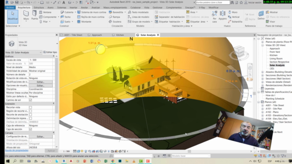The width and height of the screenshot is (292, 164).
Task: Expand the Seleccionar panel dropdown
Action: tap(13, 26)
